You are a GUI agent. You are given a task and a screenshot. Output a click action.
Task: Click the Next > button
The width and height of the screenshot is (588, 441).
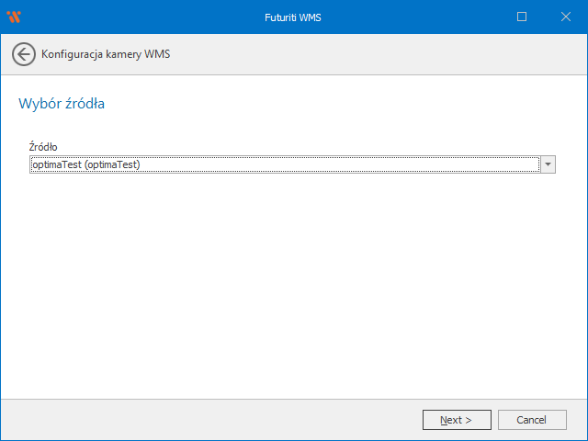[457, 420]
